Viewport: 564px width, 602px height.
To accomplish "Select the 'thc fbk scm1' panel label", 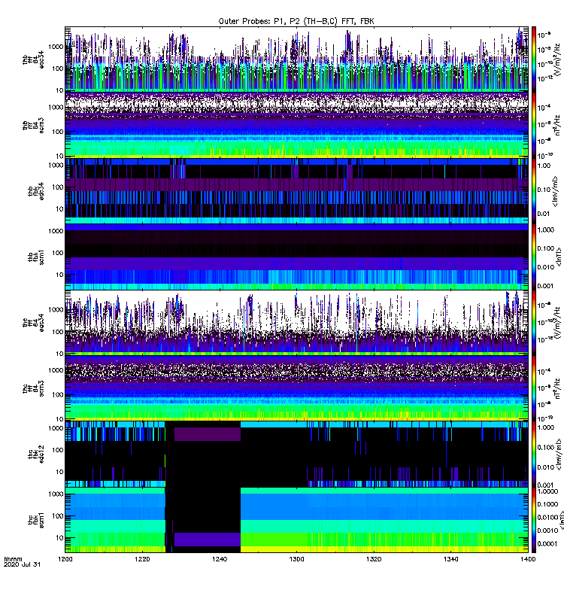I will click(36, 520).
